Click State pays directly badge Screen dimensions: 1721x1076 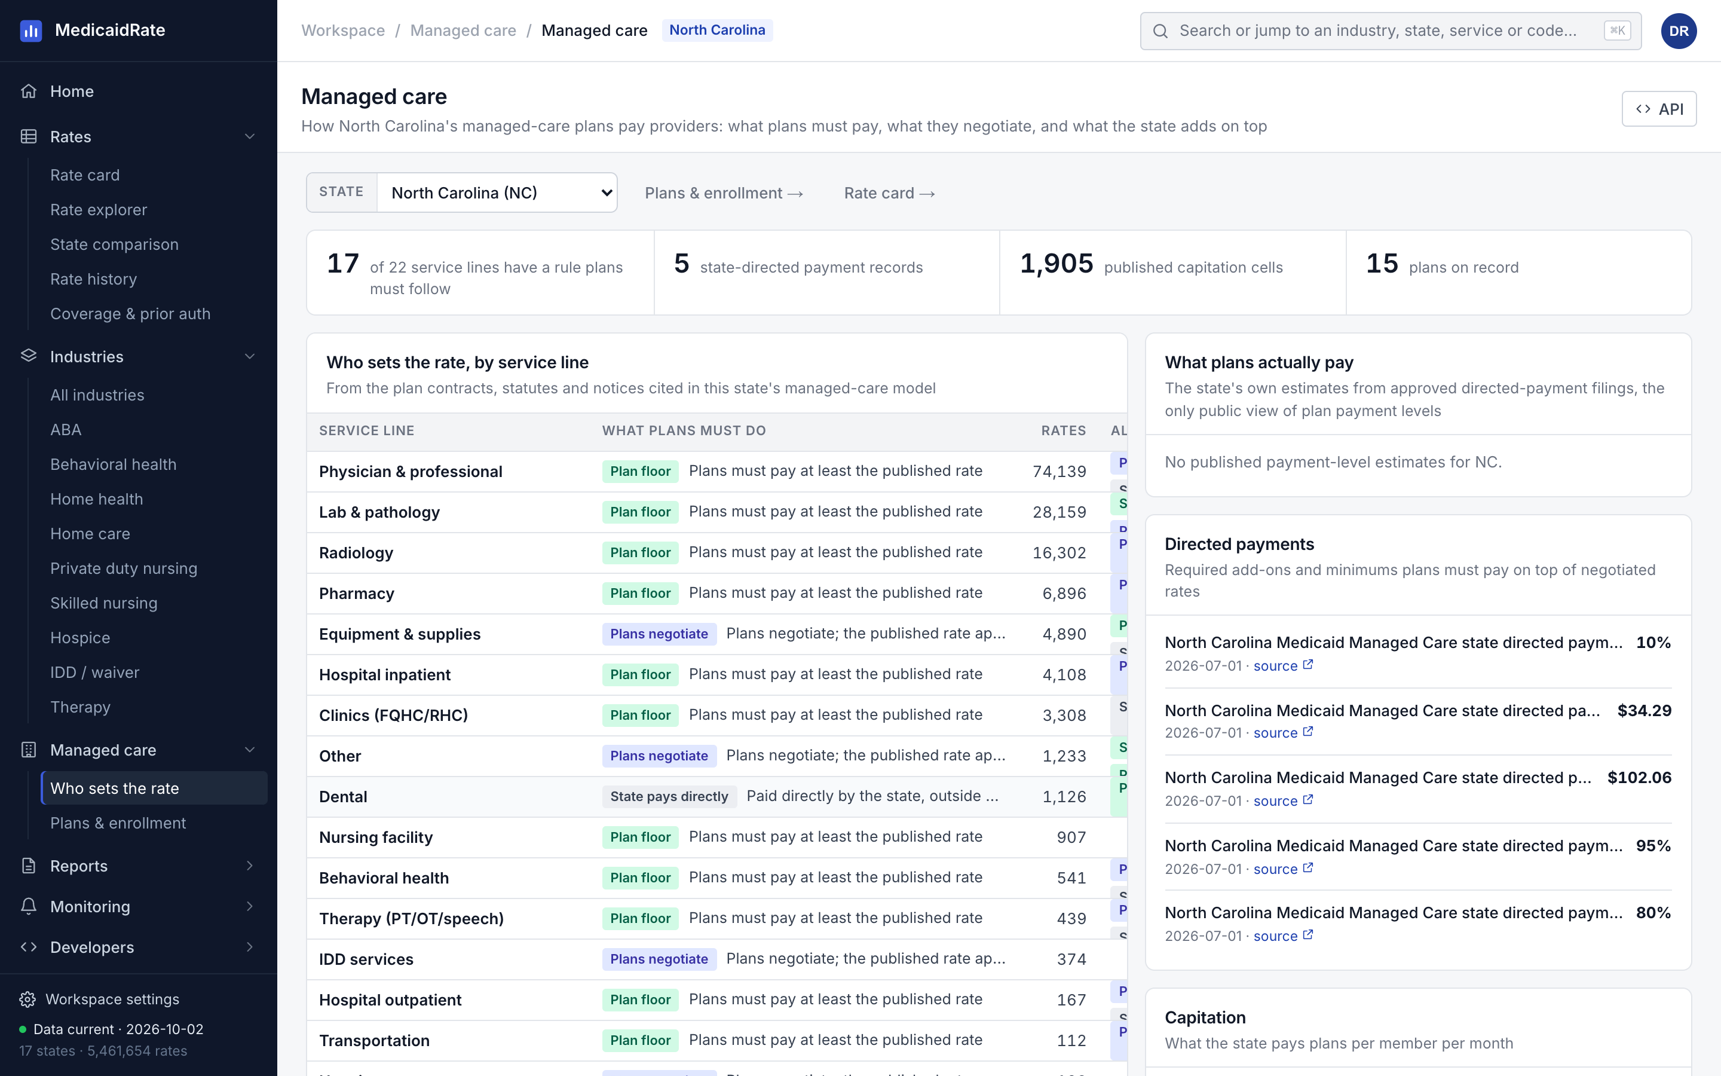point(669,796)
